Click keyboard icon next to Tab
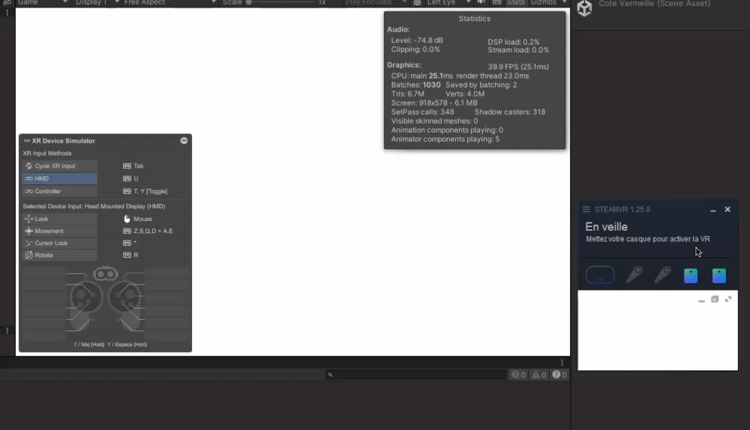This screenshot has height=430, width=750. 127,166
